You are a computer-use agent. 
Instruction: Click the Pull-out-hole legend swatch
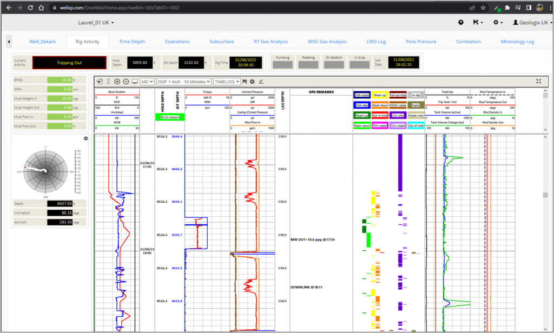[x=398, y=95]
